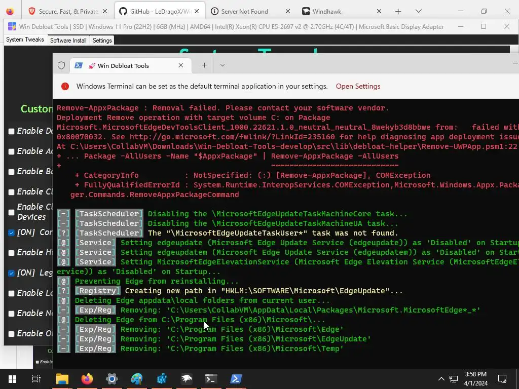The height and width of the screenshot is (389, 519).
Task: Open Settings tab in Win Debloat Tools
Action: [102, 41]
